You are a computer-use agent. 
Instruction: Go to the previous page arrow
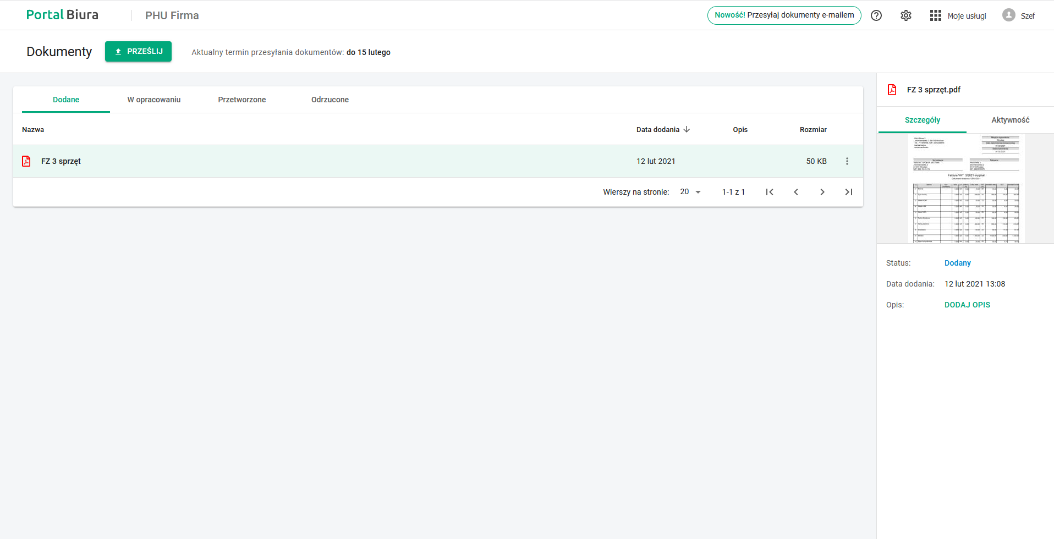coord(796,192)
